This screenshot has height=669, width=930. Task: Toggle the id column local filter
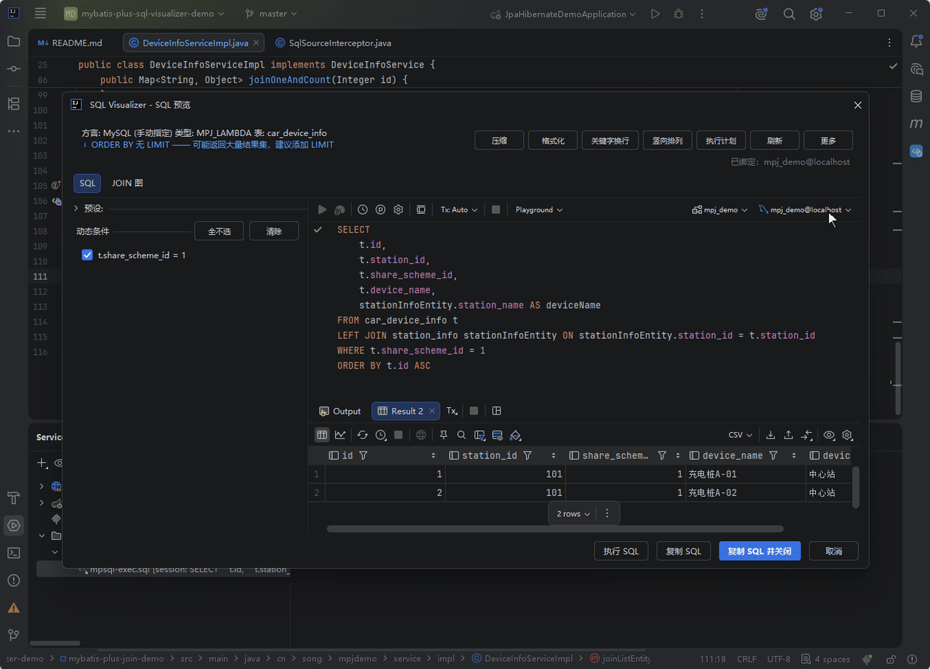(363, 455)
